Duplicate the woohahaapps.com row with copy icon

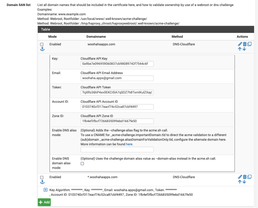pos(249,44)
